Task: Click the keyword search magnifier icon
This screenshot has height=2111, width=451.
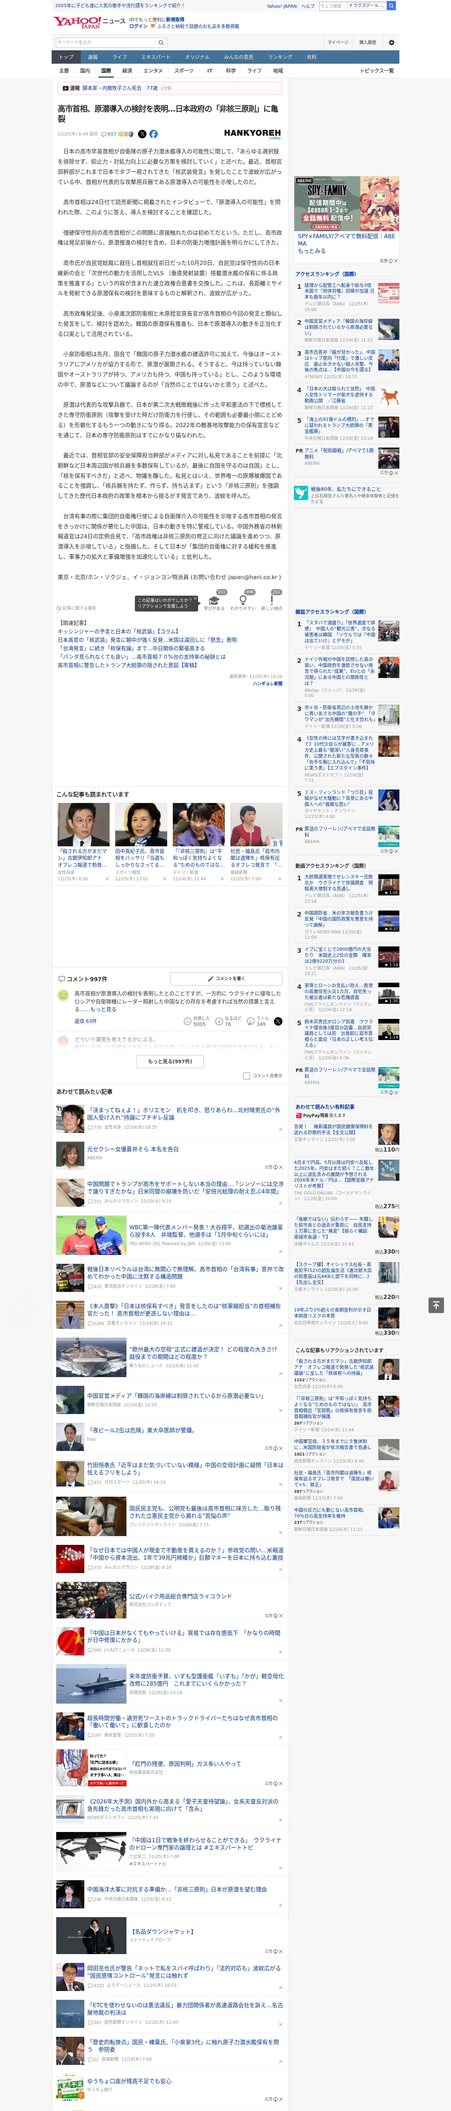Action: tap(161, 43)
